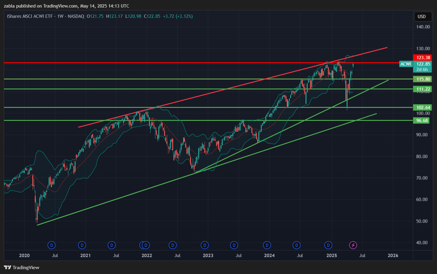Open the dividend marker near Jul 2022
The image size is (437, 274).
[x=173, y=245]
